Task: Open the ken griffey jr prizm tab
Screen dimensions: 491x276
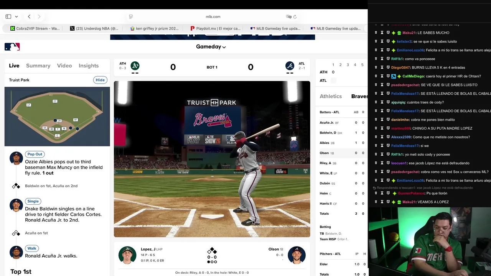Action: (154, 28)
